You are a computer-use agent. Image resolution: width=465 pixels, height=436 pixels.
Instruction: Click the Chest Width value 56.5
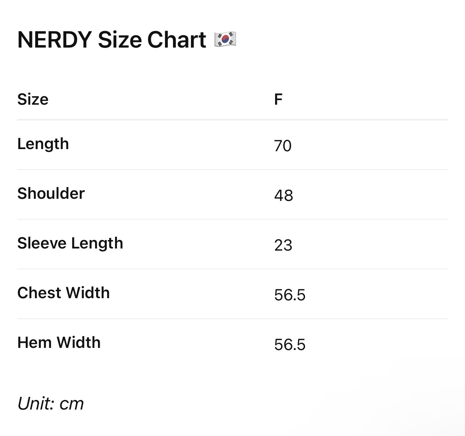[x=290, y=295]
